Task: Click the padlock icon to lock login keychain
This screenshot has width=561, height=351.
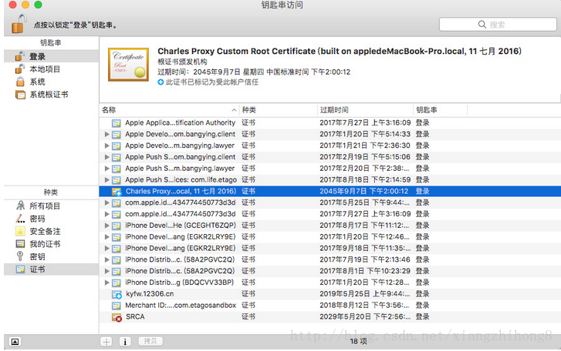Action: tap(19, 24)
